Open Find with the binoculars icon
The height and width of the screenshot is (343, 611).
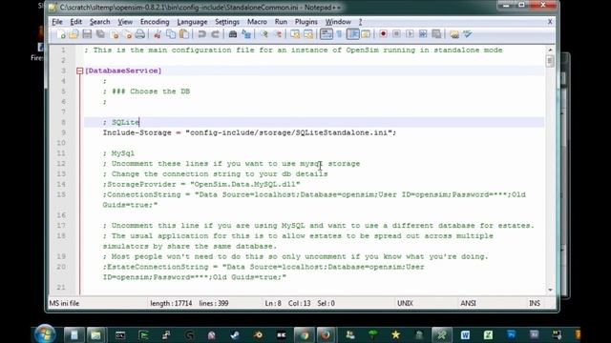233,34
